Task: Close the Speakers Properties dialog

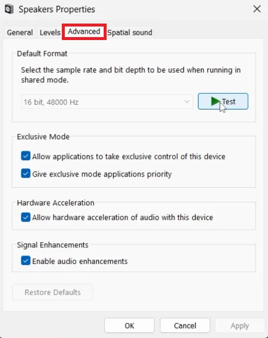Action: [257, 9]
